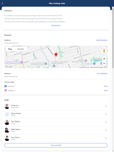Select the Map view tab
This screenshot has width=114, height=152.
(x=10, y=49)
